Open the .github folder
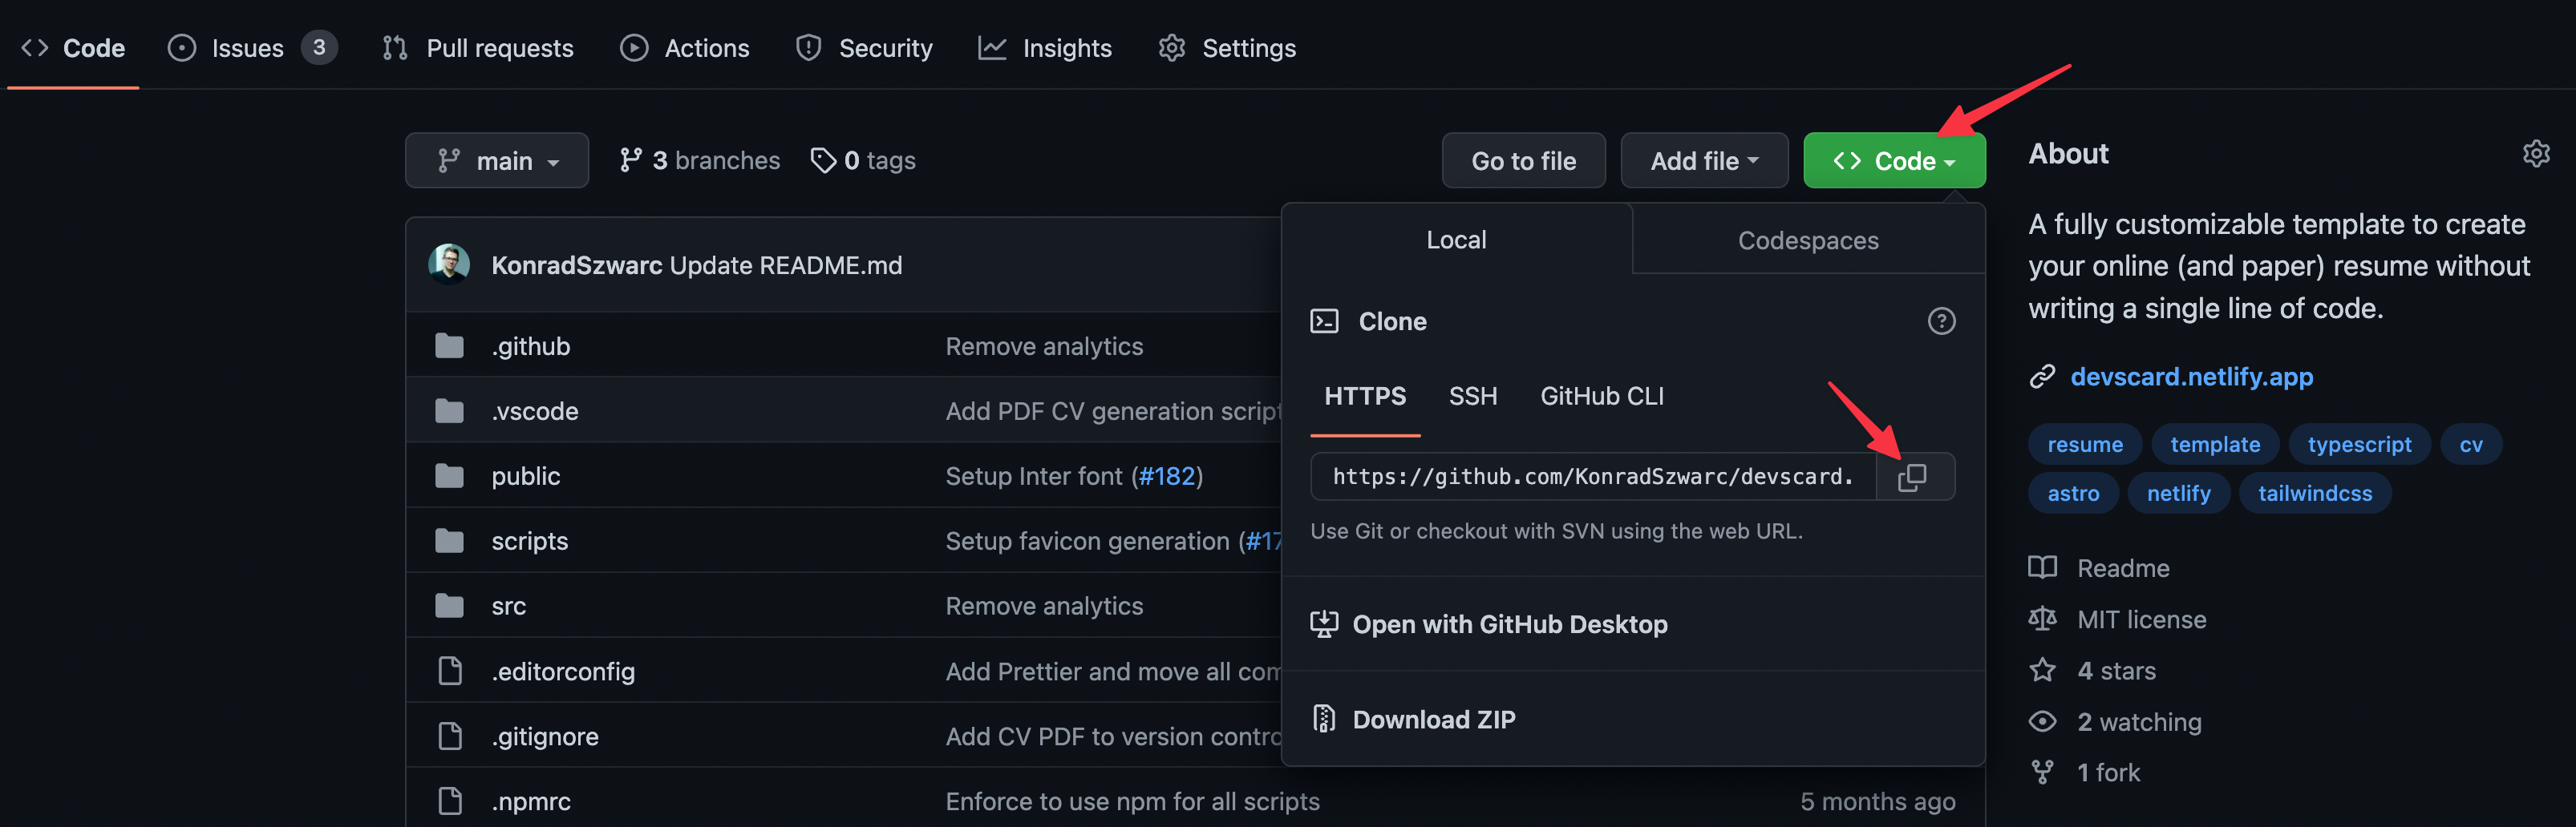This screenshot has width=2576, height=827. [x=530, y=346]
